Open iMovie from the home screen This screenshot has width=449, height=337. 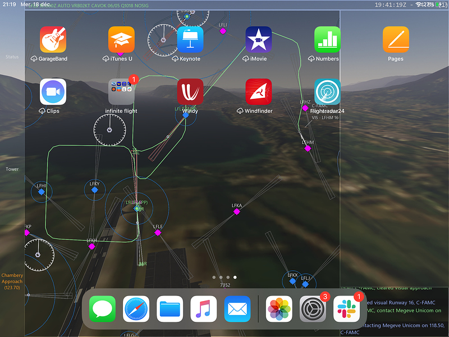click(x=259, y=39)
